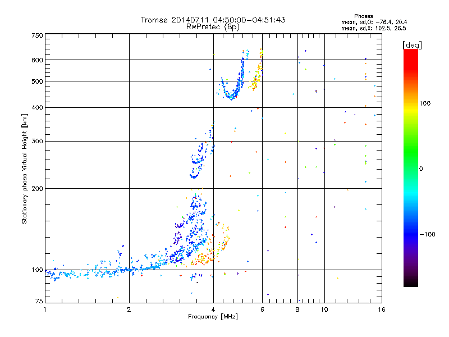Click the '16' frequency tick label

click(x=382, y=309)
